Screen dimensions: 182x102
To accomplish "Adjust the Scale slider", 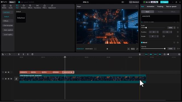I will (146, 28).
